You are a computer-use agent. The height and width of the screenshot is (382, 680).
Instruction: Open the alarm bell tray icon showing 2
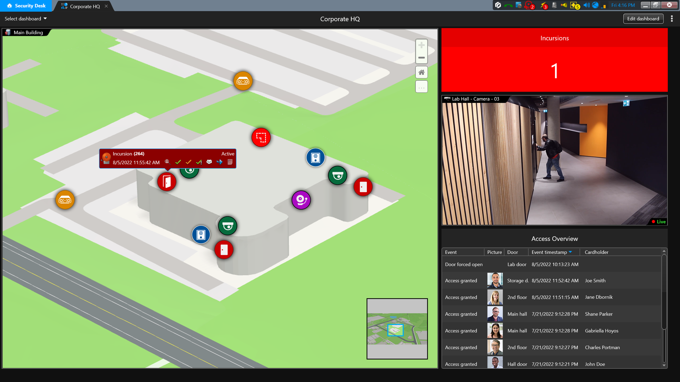[x=530, y=5]
